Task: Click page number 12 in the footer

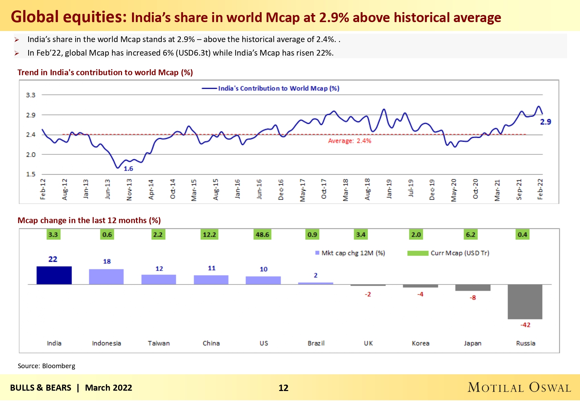Action: [x=283, y=388]
